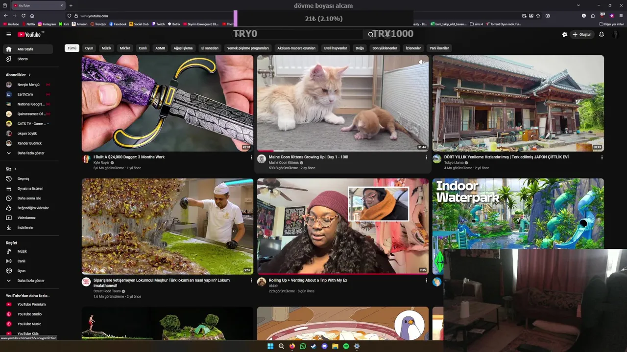This screenshot has width=627, height=352.
Task: Open Oyun under Keşfet
Action: 27,271
